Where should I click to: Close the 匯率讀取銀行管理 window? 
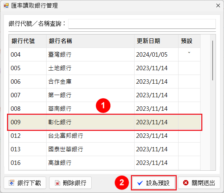pos(218,5)
